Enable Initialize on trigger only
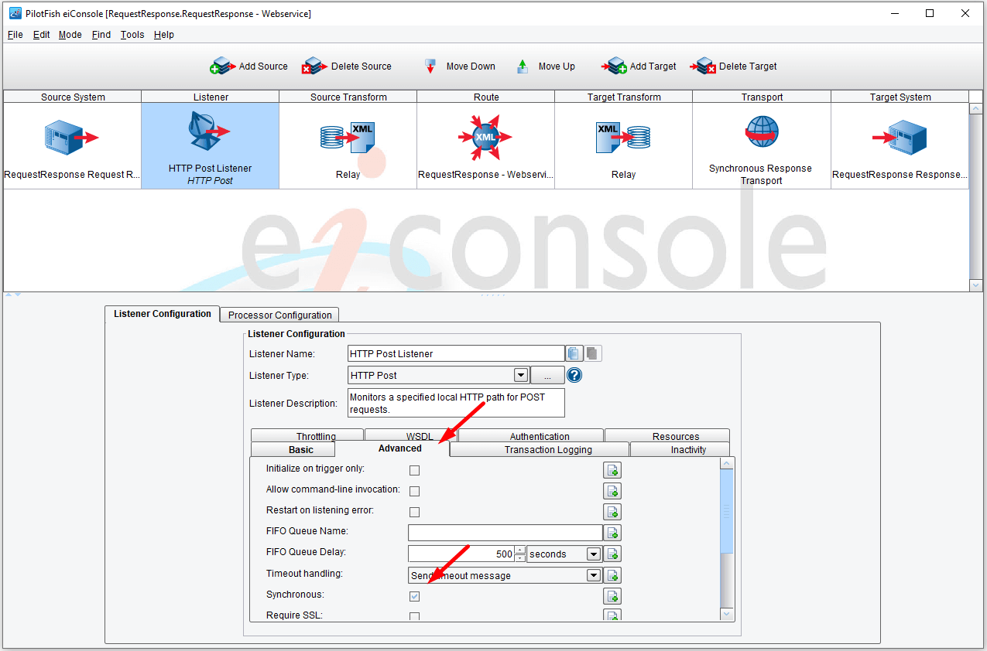987x651 pixels. [414, 470]
